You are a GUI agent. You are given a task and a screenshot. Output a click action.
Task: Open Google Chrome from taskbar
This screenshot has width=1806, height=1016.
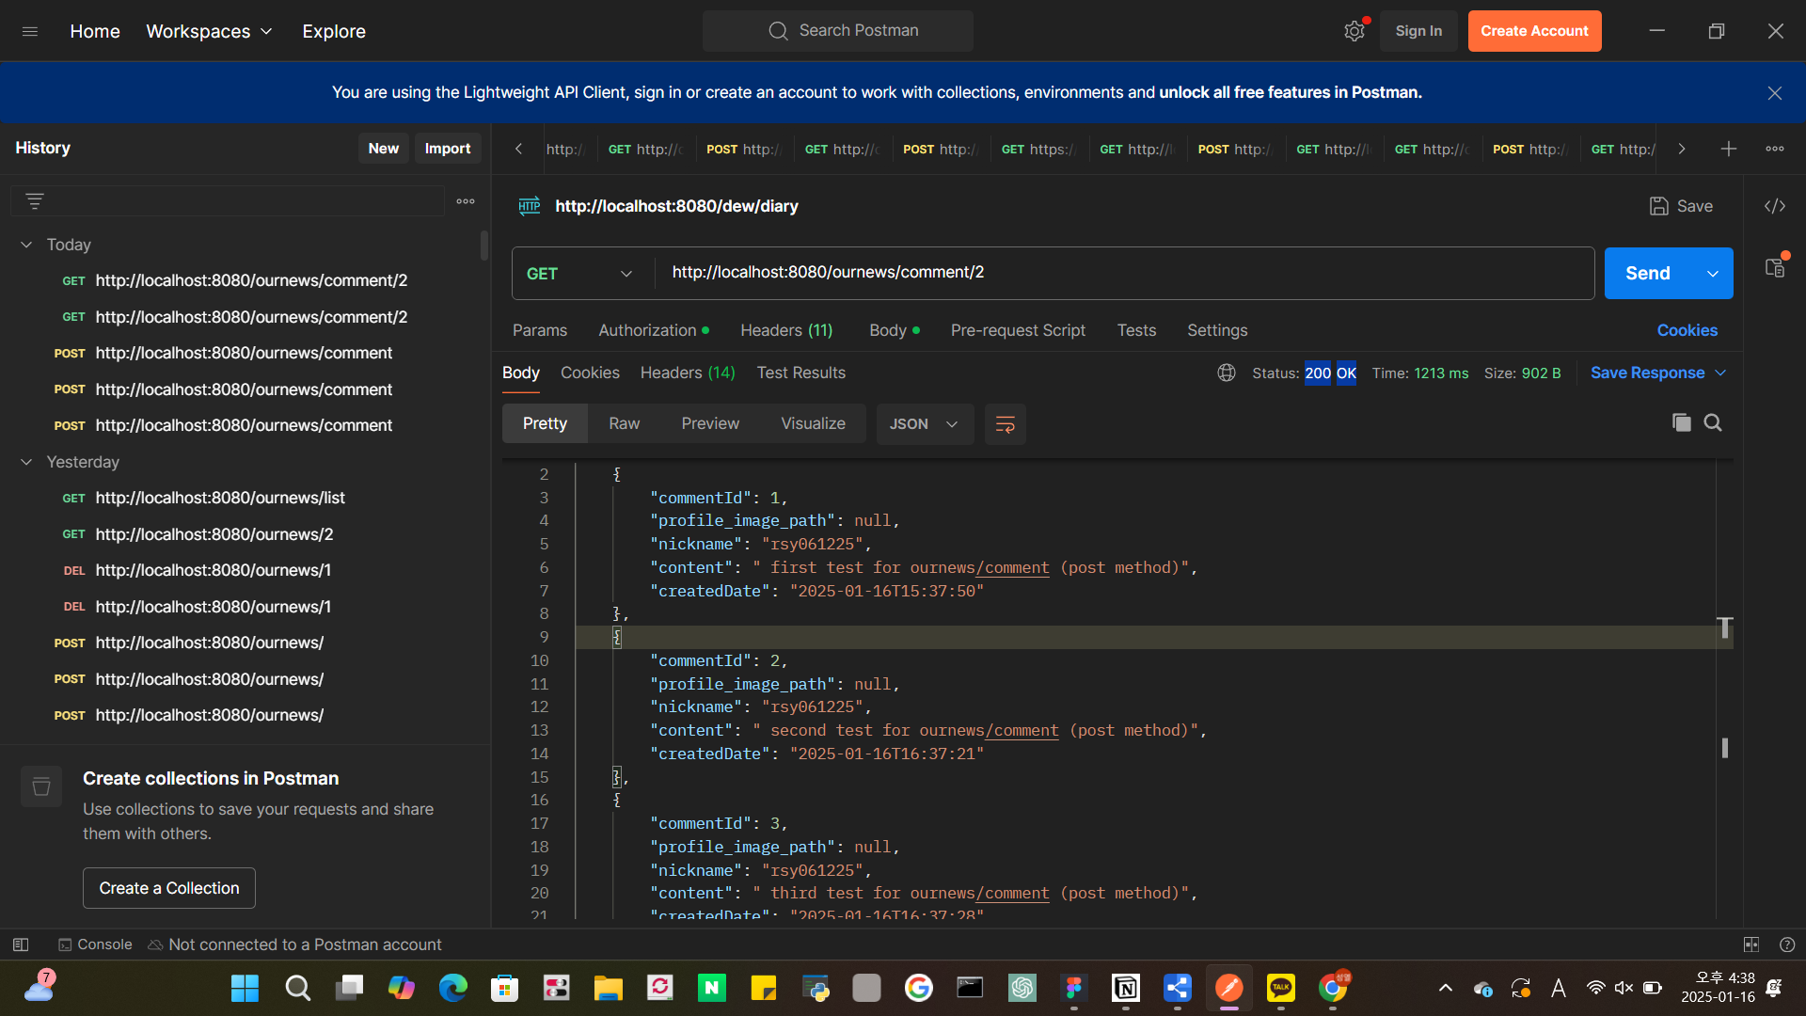click(x=1333, y=988)
